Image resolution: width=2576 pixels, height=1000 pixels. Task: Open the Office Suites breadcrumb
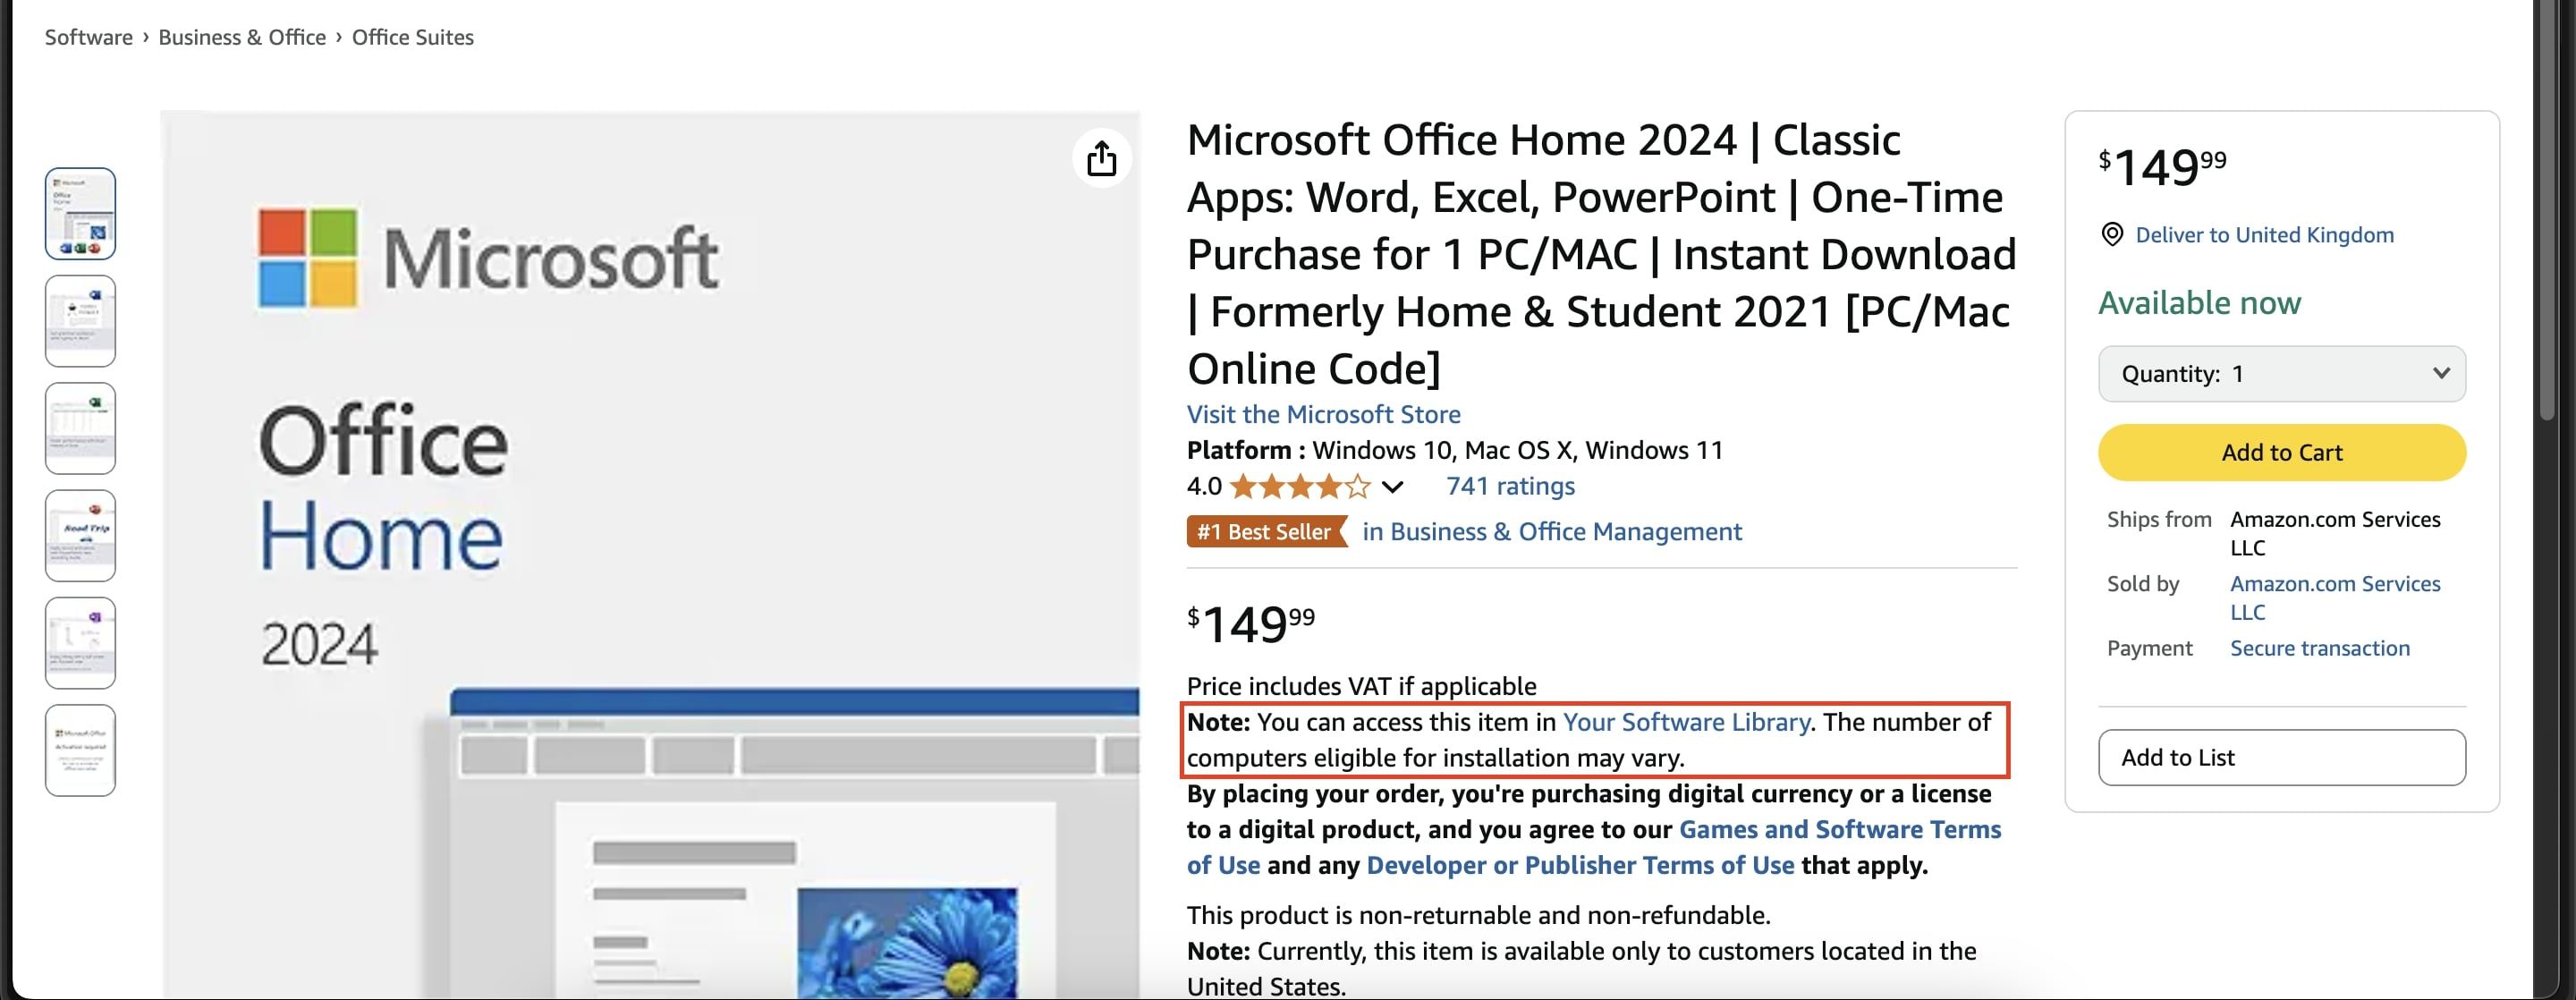[x=413, y=37]
